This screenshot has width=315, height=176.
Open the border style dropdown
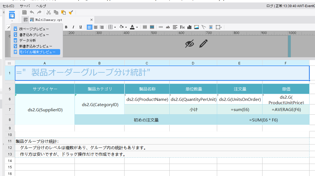point(115,27)
